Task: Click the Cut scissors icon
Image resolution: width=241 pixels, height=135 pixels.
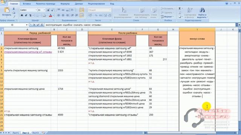Action: (14, 9)
